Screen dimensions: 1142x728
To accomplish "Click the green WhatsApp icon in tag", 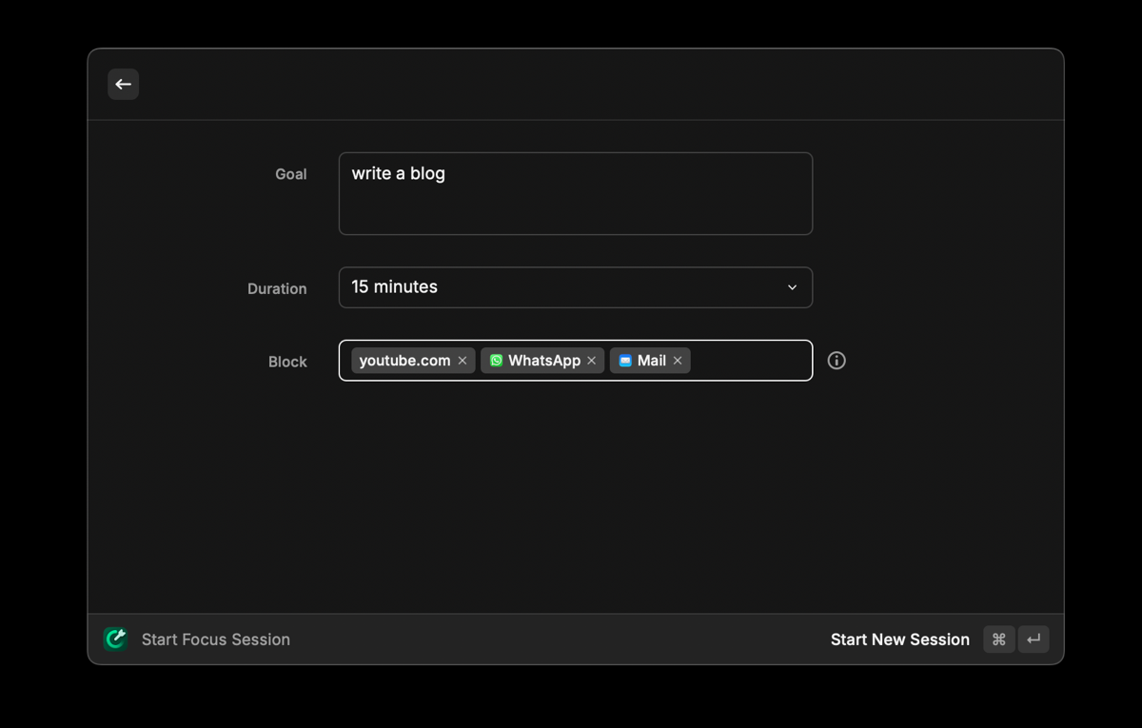I will (x=496, y=361).
